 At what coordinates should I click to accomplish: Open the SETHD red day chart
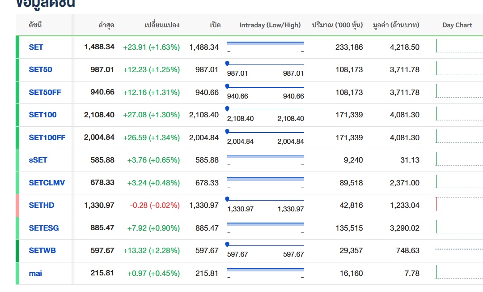click(458, 204)
